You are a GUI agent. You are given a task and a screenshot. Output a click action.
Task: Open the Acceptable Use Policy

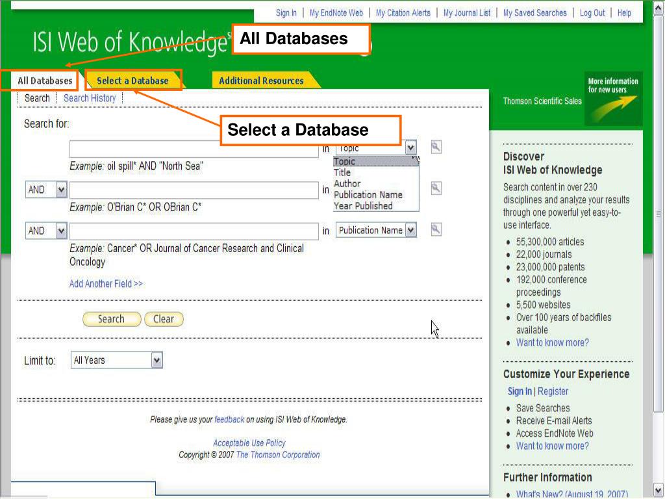(x=249, y=443)
